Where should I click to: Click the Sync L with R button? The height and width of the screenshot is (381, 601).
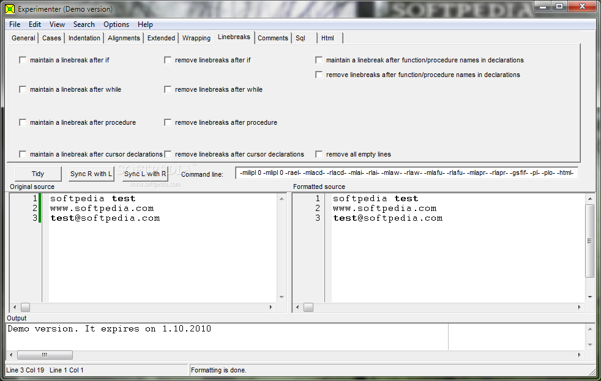[x=145, y=174]
